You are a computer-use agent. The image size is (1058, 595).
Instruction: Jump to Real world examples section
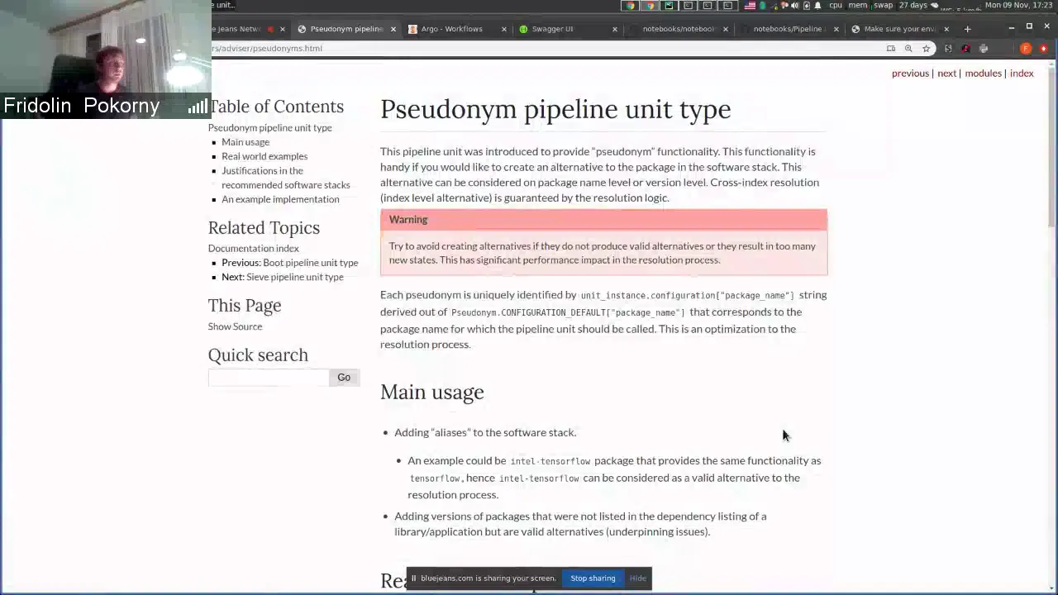coord(264,156)
